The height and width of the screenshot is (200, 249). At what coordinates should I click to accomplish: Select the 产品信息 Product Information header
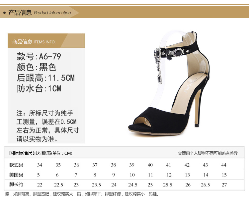coord(40,13)
